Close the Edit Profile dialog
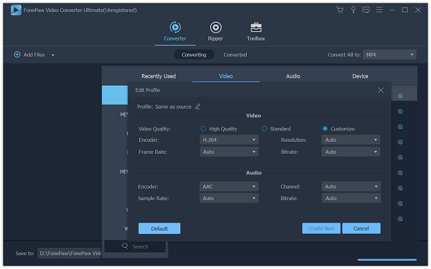The image size is (431, 269). coord(381,90)
